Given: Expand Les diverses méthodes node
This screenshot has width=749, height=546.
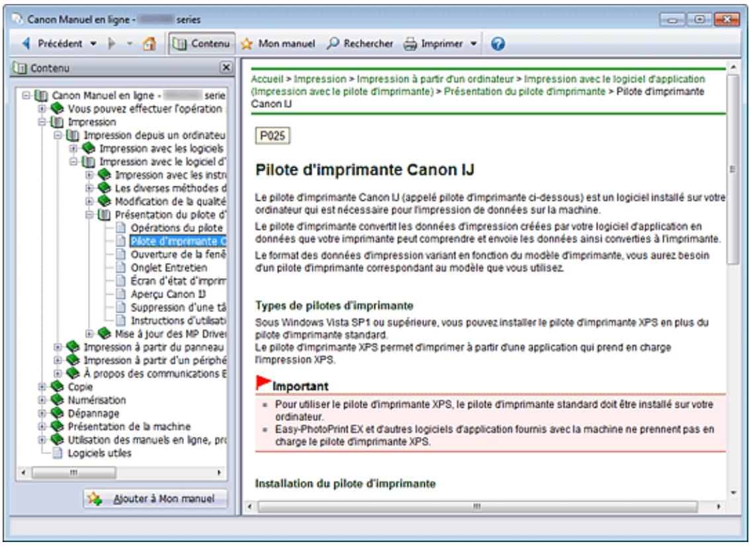Looking at the screenshot, I should click(x=89, y=188).
